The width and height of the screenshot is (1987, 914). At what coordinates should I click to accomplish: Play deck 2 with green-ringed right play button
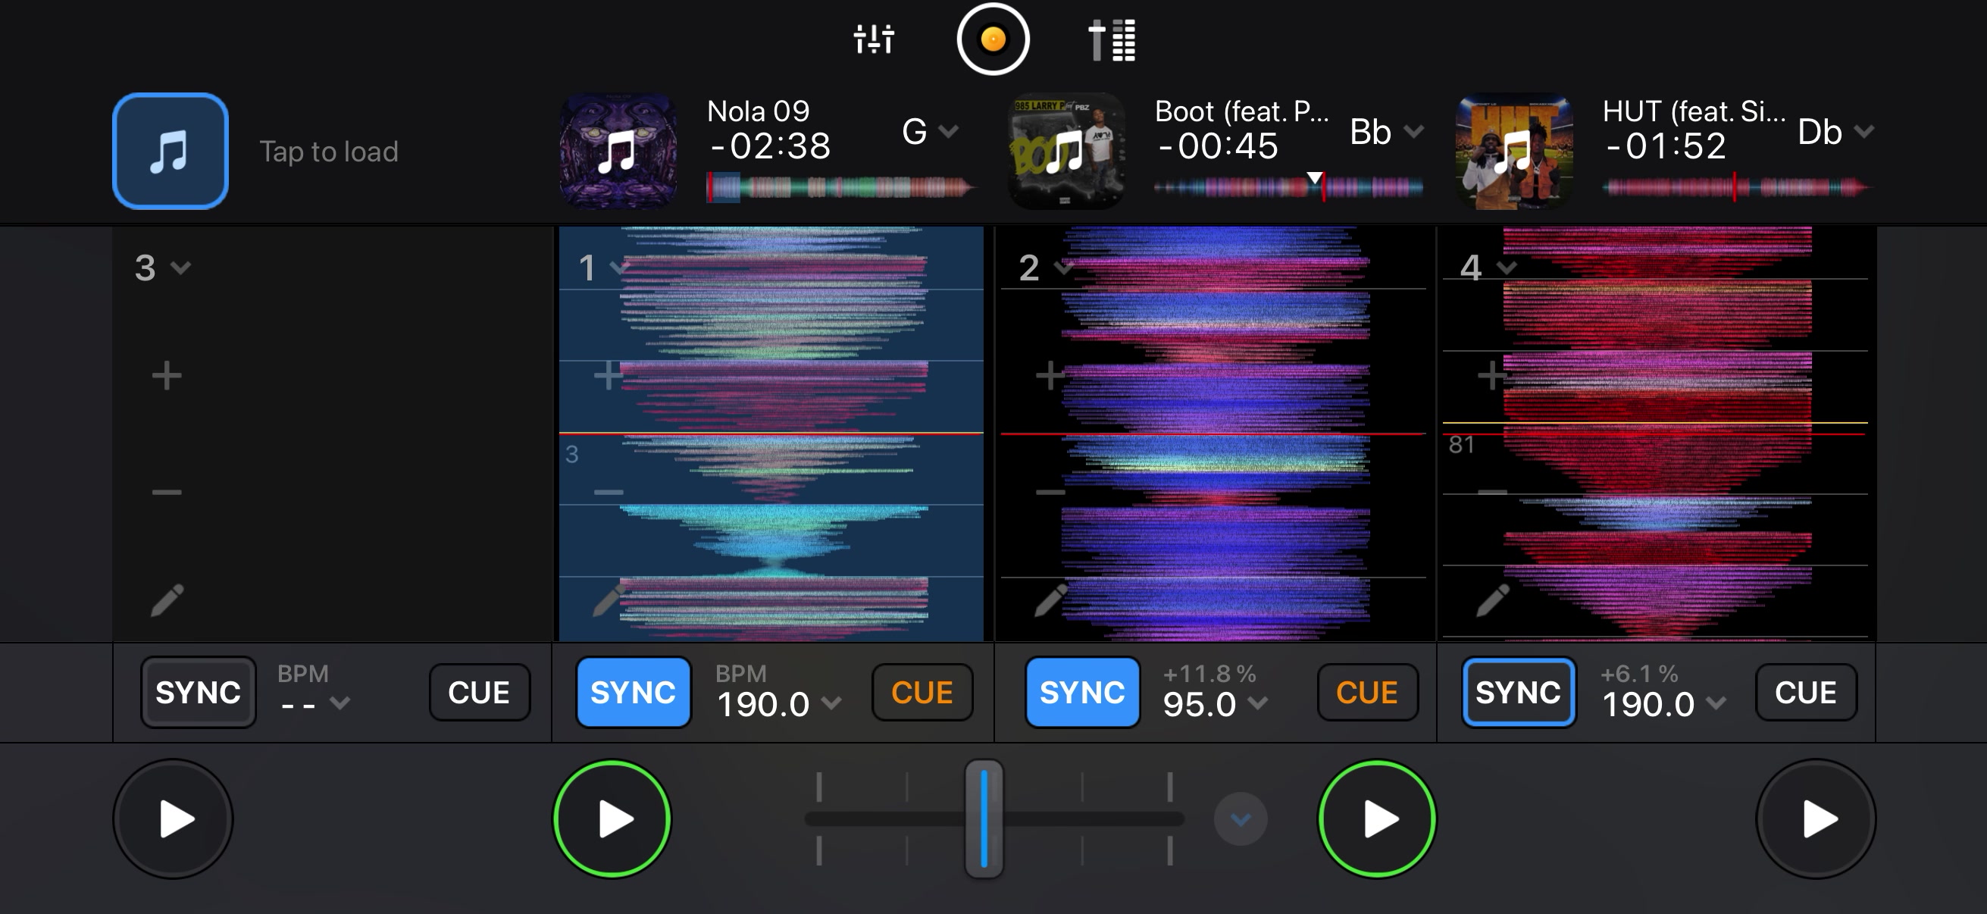1377,819
